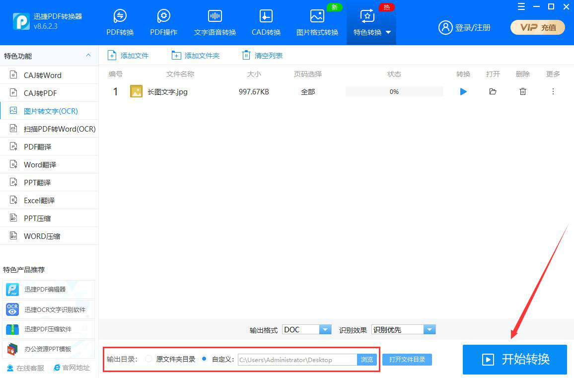Open the 输出格式 DOC dropdown
Image resolution: width=574 pixels, height=378 pixels.
(307, 330)
